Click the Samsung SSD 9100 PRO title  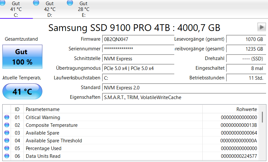(134, 28)
